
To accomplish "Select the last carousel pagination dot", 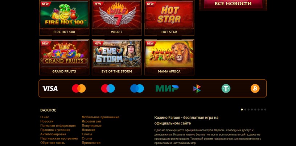I will (265, 110).
